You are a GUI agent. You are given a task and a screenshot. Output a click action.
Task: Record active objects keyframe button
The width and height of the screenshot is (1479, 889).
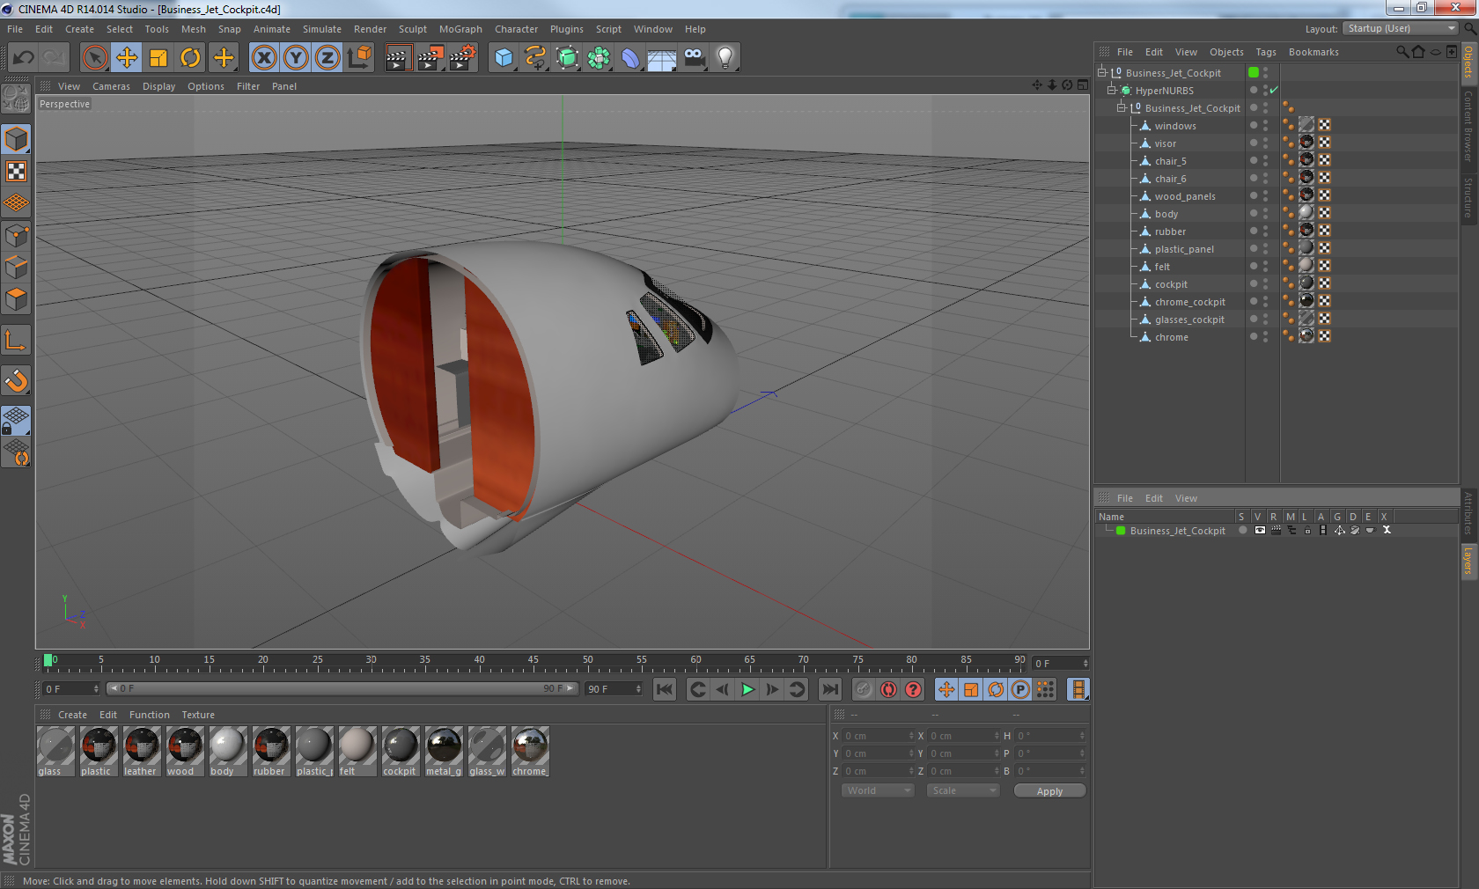[x=864, y=689]
